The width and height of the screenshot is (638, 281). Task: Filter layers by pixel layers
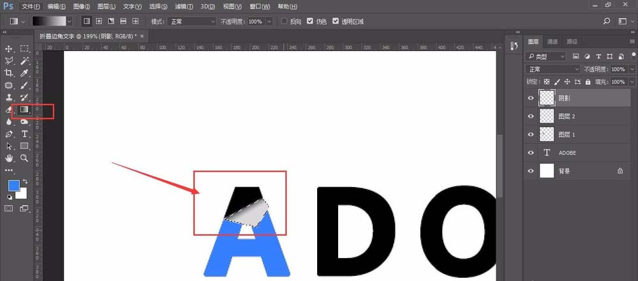[575, 57]
